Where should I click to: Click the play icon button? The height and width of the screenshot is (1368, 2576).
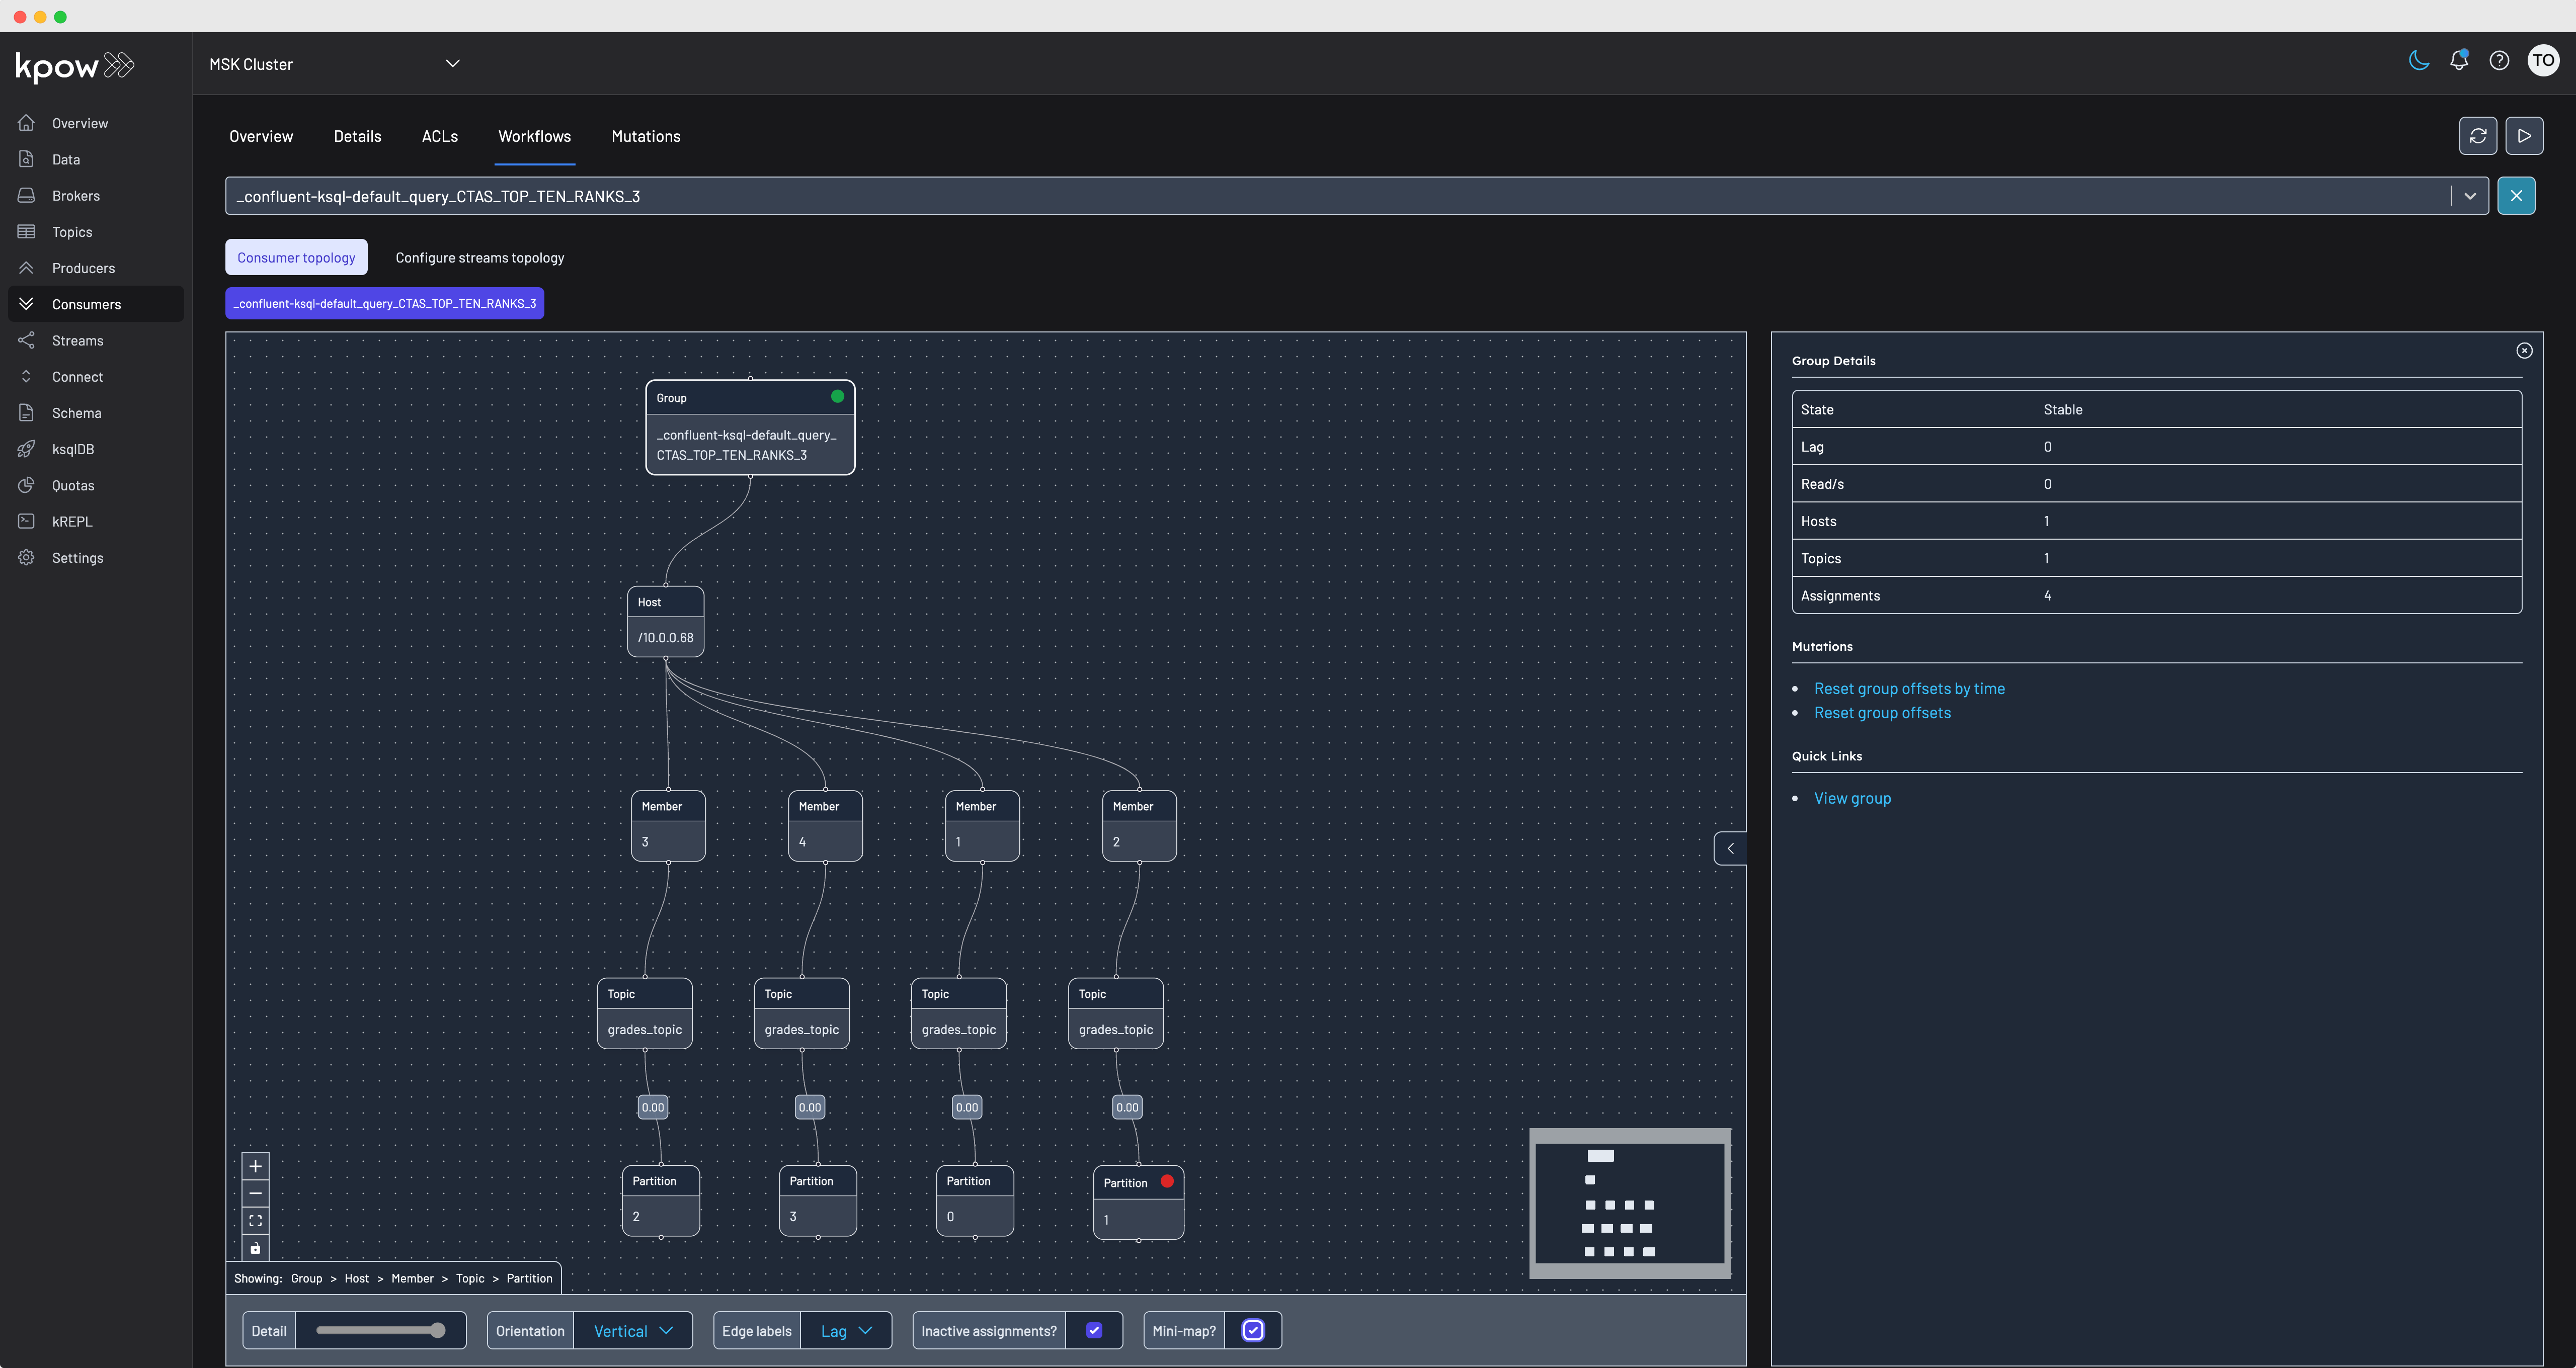(x=2525, y=136)
